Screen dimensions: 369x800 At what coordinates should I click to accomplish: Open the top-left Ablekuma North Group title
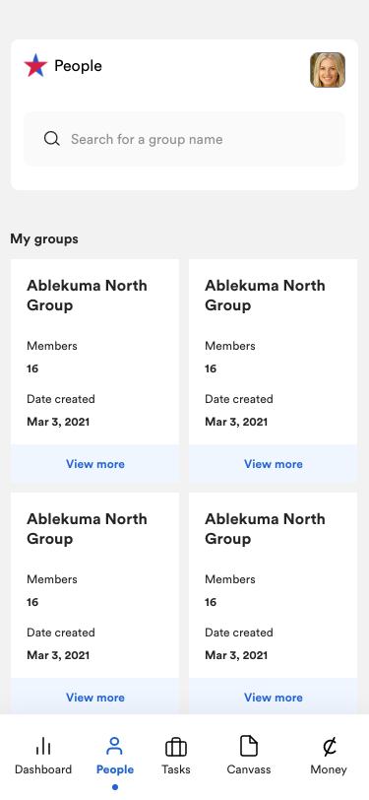(87, 296)
